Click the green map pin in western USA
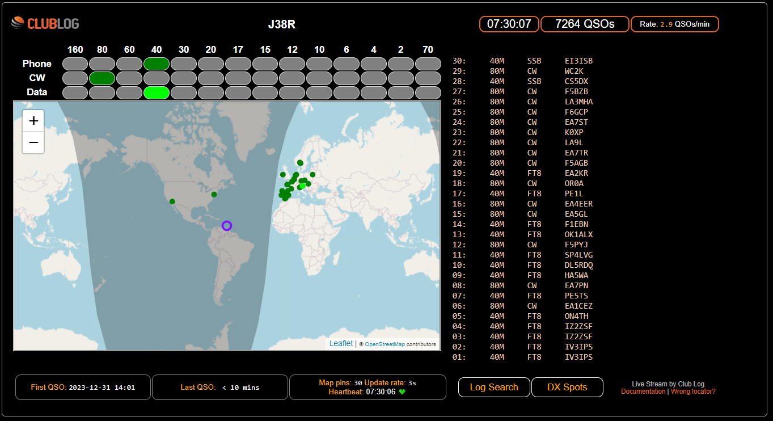The width and height of the screenshot is (773, 421). (172, 201)
